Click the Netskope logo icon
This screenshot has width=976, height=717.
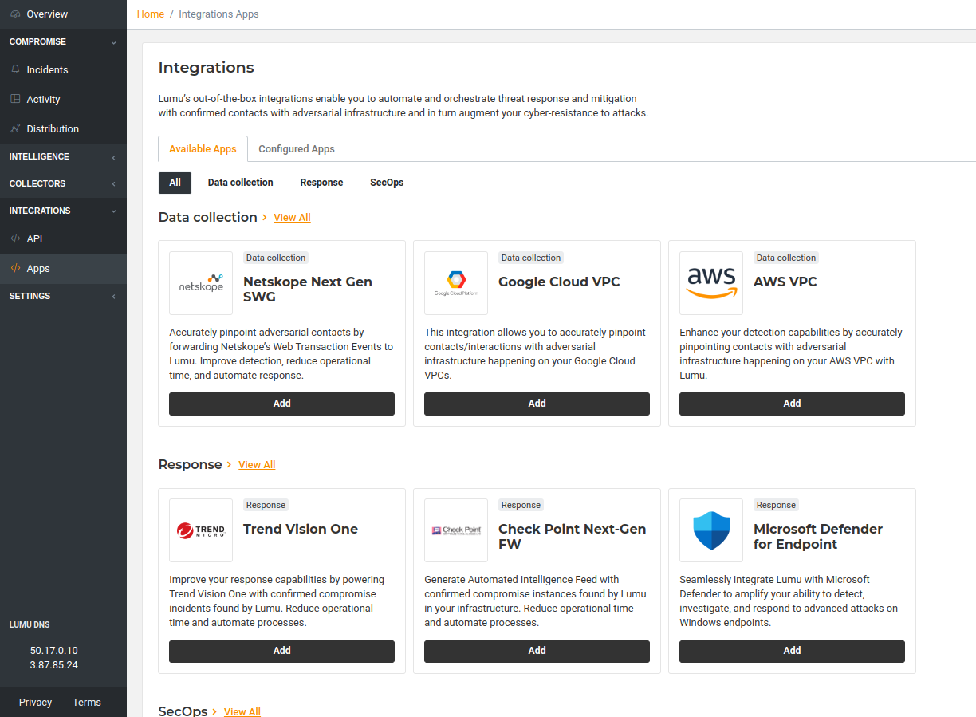point(201,283)
